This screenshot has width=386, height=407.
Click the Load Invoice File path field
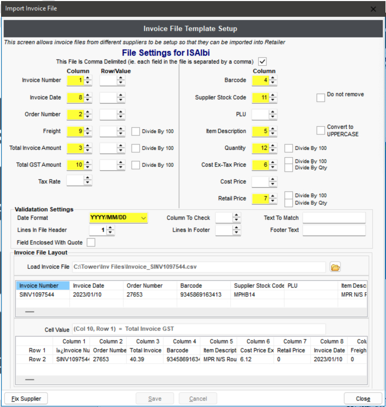[199, 267]
